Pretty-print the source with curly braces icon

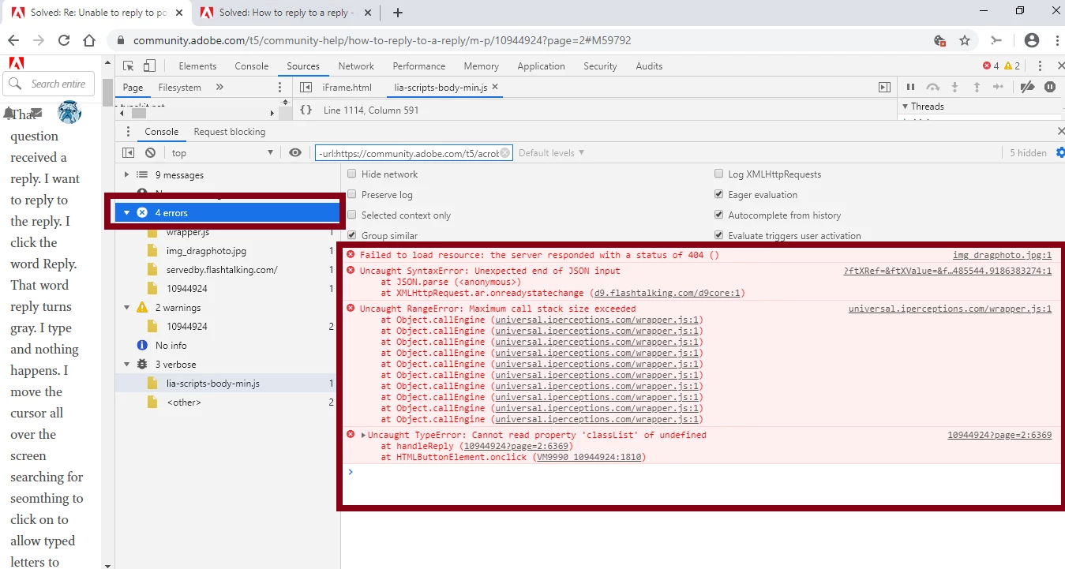306,110
